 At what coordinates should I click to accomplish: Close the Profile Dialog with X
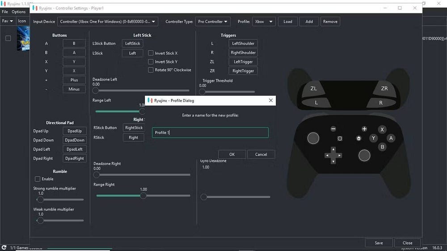270,100
